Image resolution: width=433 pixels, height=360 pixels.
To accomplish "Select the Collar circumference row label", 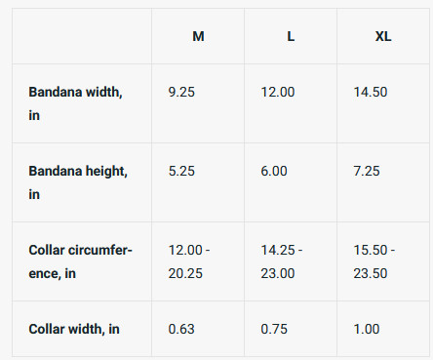I will (x=80, y=261).
